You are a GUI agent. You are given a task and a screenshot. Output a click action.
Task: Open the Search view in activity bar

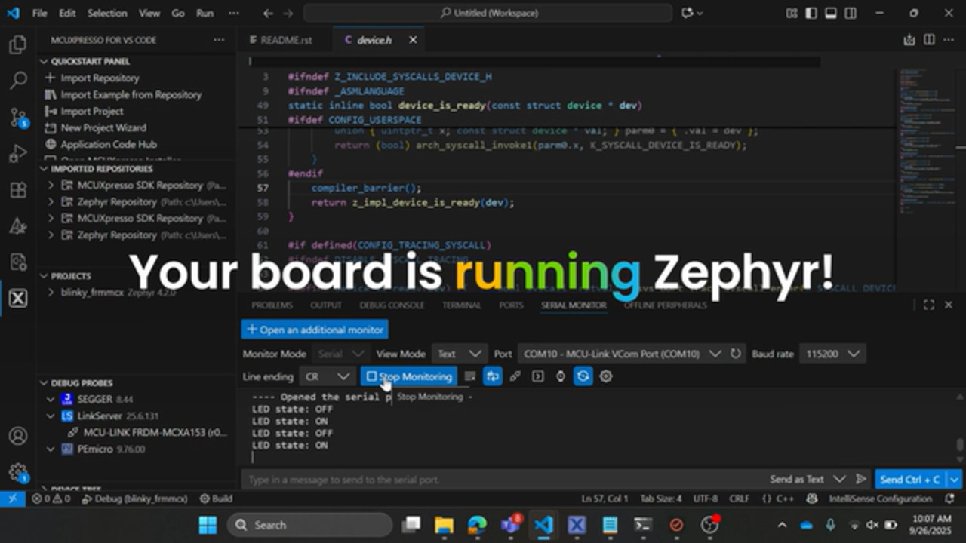point(17,81)
